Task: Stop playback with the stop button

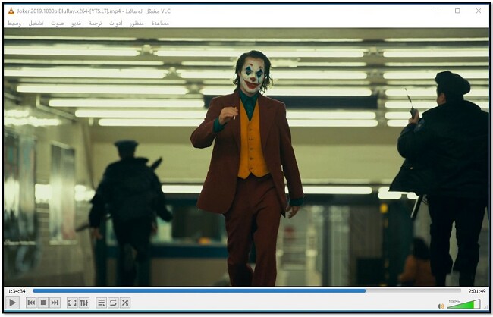Action: (x=43, y=303)
